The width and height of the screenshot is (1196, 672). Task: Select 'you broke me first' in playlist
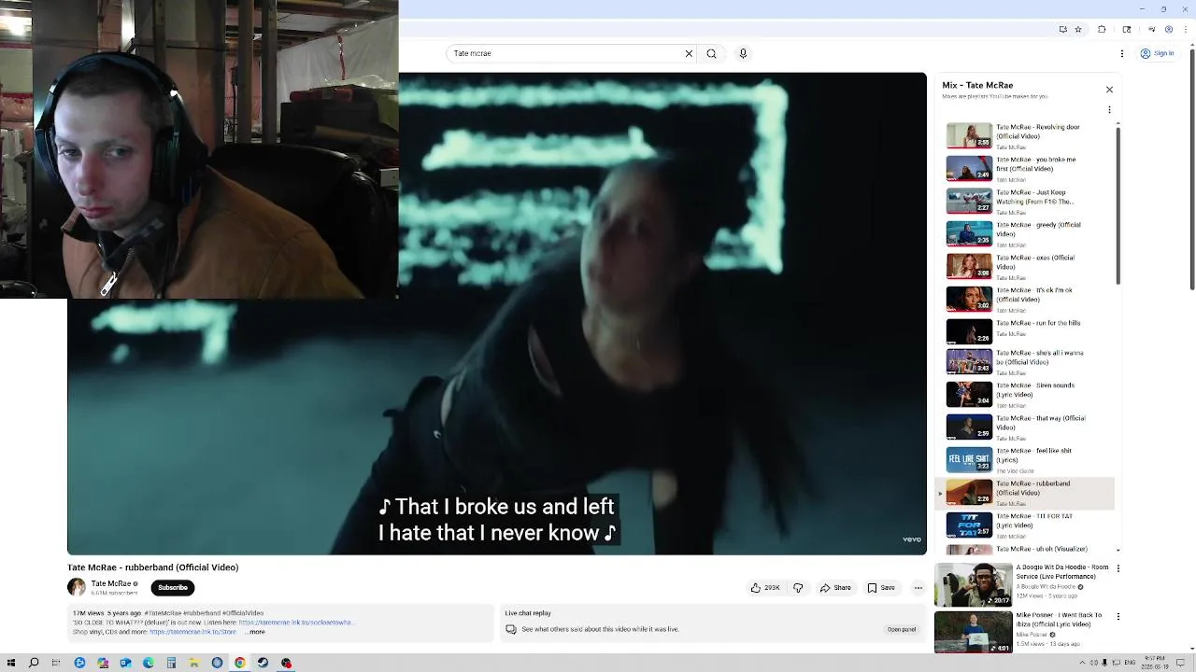tap(1025, 168)
